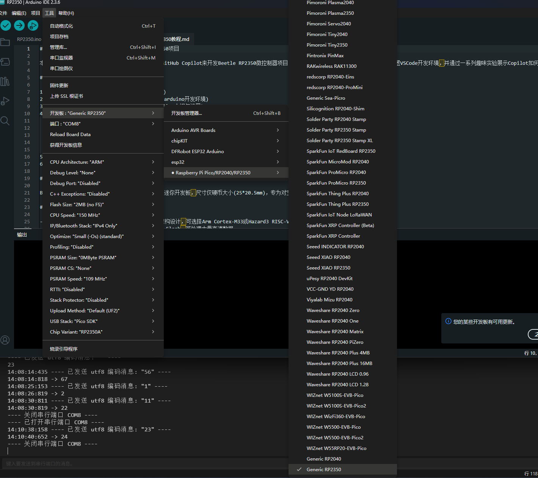Open the 帮助(H) menu
538x478 pixels.
(66, 13)
